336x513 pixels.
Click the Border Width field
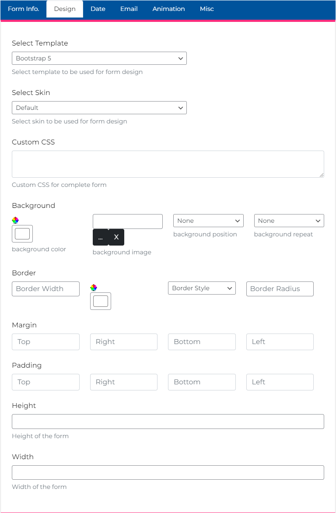click(45, 289)
